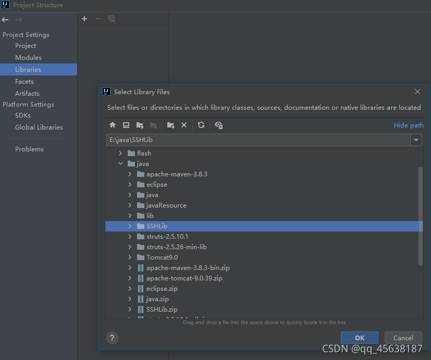Click the Delete (X) toolbar icon

pos(184,125)
